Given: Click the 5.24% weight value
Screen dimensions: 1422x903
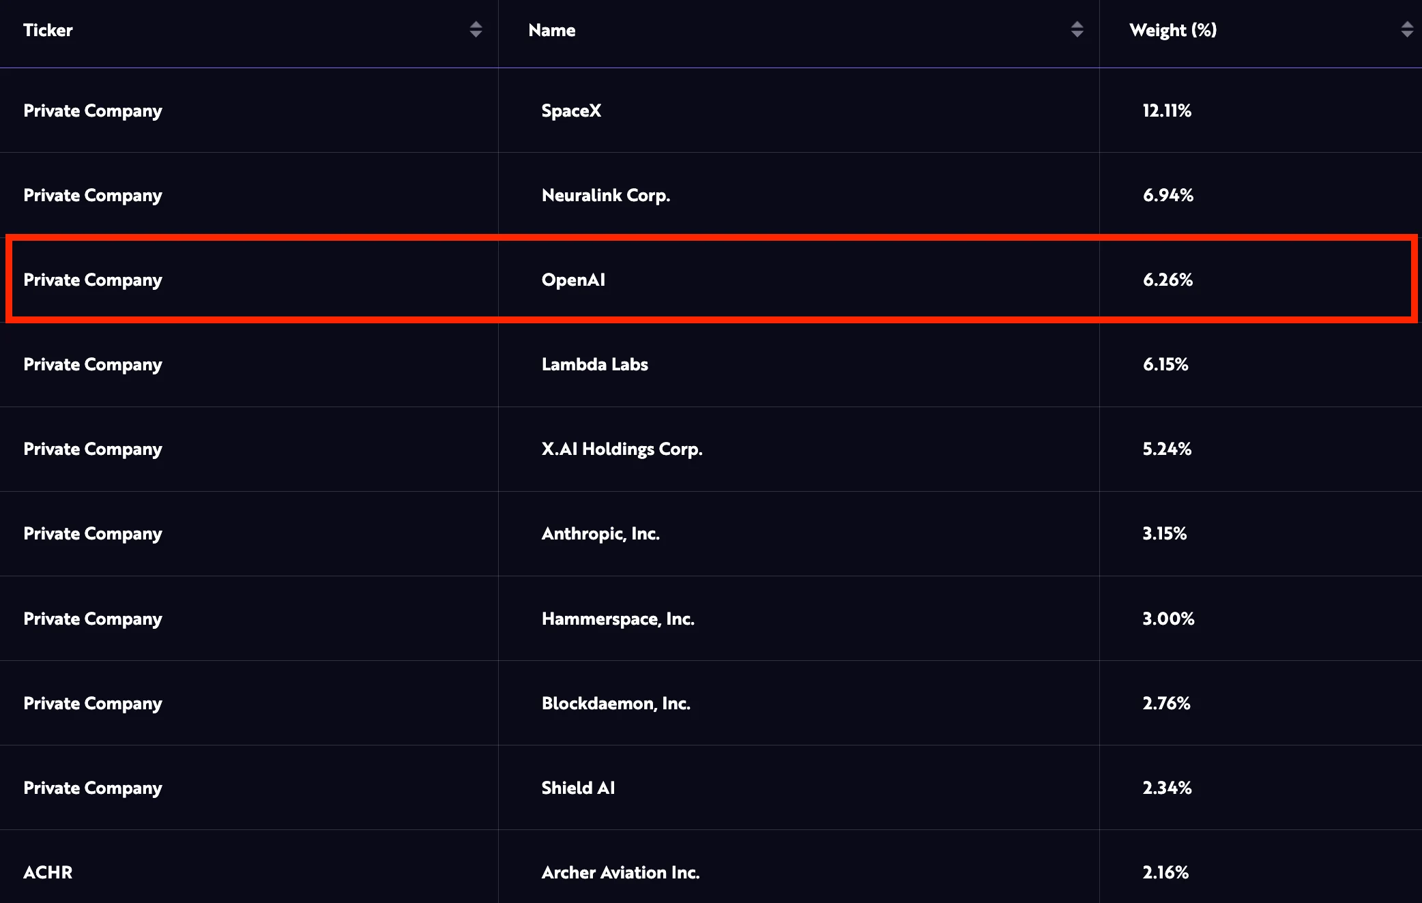Looking at the screenshot, I should tap(1167, 449).
